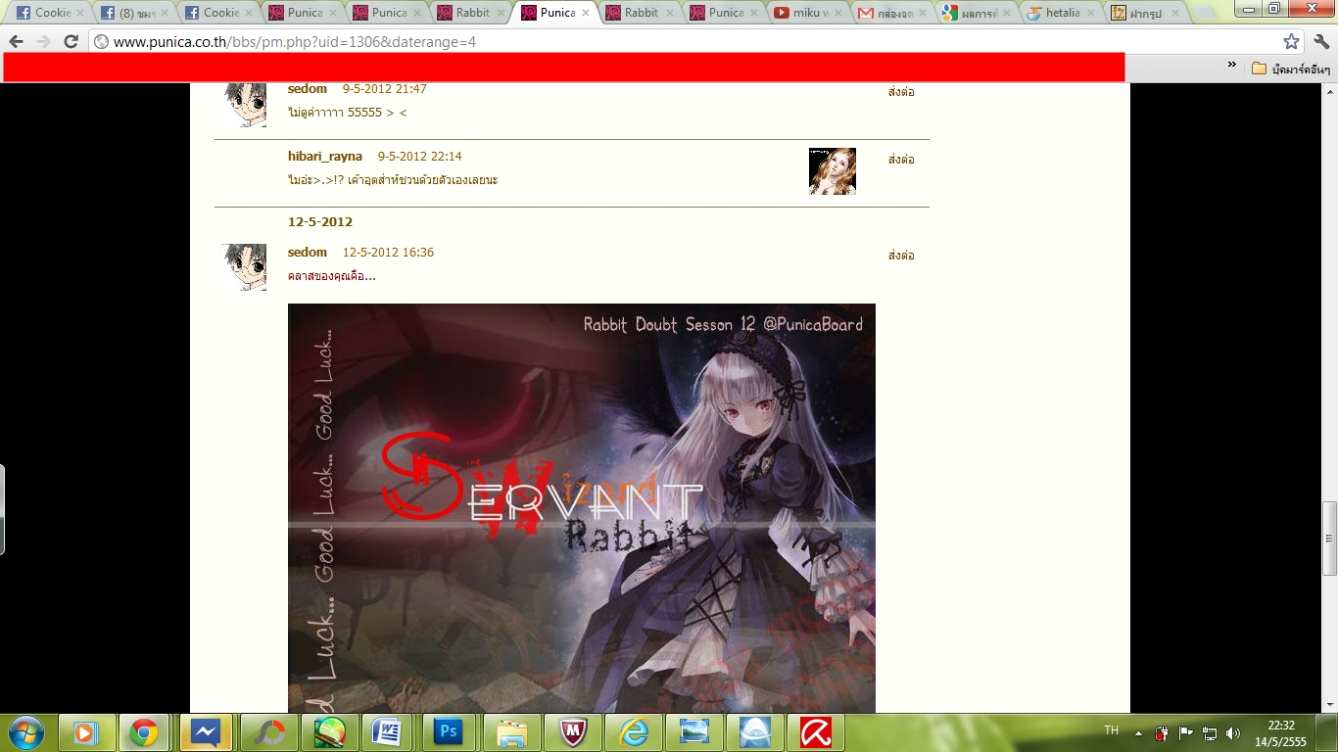Open the network tray icon
Screen dimensions: 1338x752
(1209, 732)
